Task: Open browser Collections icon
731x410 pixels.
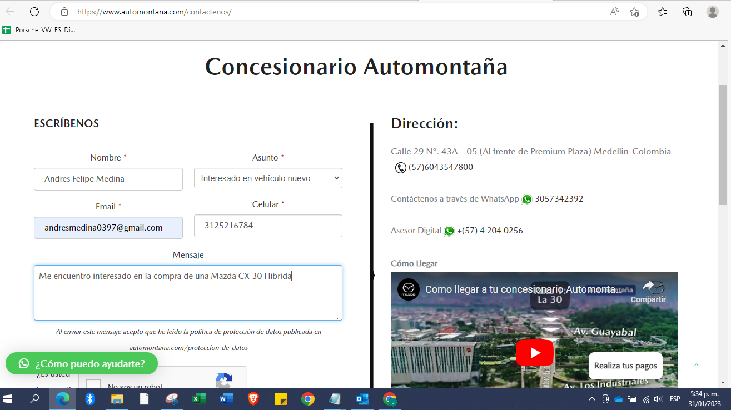Action: pyautogui.click(x=687, y=12)
